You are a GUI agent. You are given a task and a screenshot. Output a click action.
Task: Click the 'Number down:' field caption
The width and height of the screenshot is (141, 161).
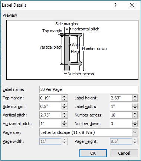(x=88, y=124)
